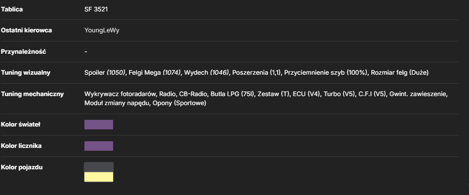Click the Tuning mechaniczny row label
Image resolution: width=469 pixels, height=195 pixels.
point(32,94)
